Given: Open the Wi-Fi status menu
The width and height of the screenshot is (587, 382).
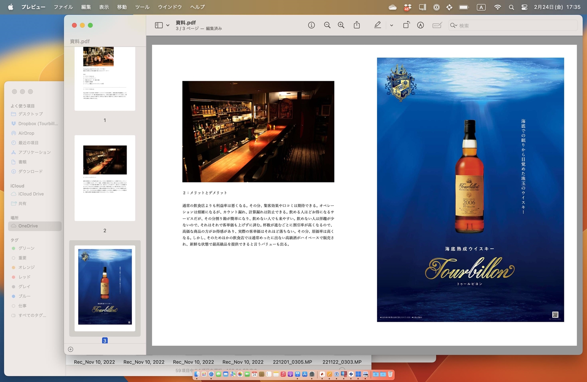Looking at the screenshot, I should (498, 7).
